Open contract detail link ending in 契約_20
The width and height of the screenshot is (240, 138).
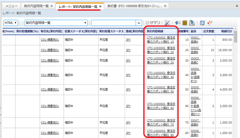point(161,50)
